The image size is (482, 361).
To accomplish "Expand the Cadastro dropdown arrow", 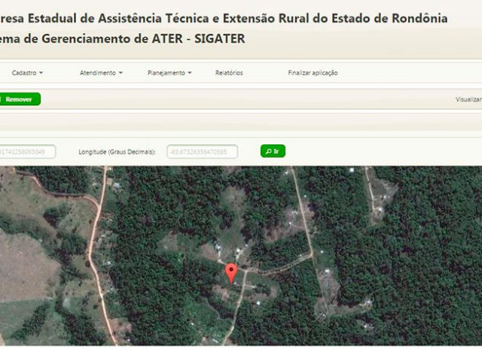I will 41,73.
